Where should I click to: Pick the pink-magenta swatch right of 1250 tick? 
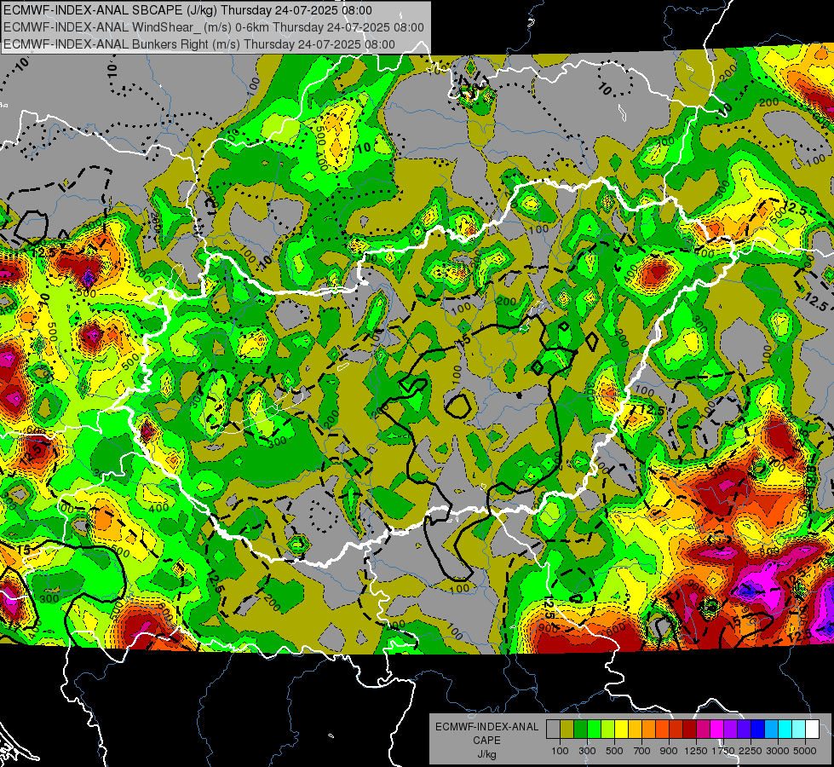pos(703,730)
